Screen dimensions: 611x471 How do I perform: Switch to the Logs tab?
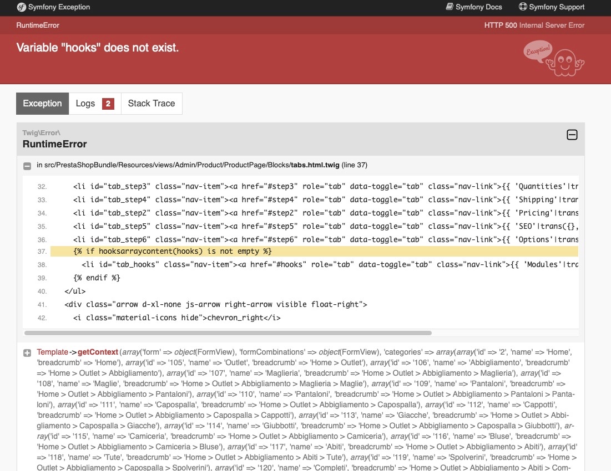pos(95,104)
